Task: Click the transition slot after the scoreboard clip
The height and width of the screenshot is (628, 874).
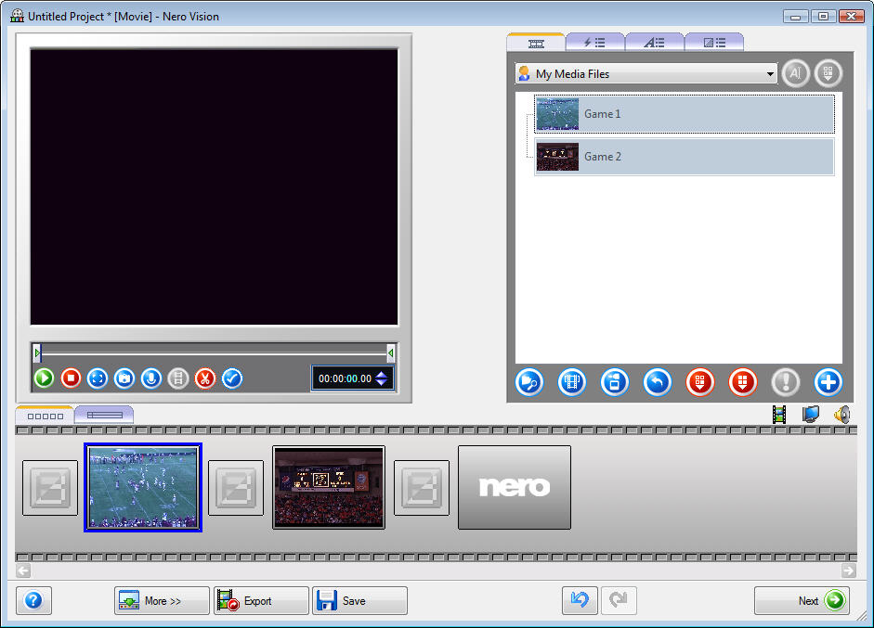Action: (x=422, y=488)
